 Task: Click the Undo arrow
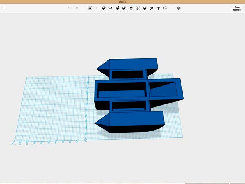coord(69,8)
